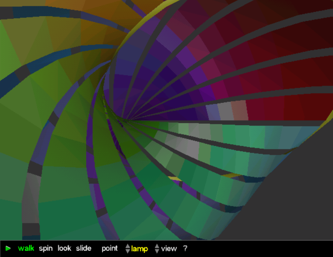
Task: Open help with the question mark
Action: tap(185, 248)
